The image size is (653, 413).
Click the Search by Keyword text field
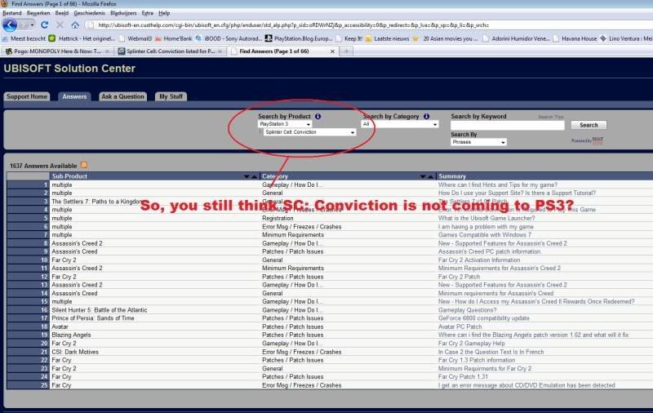click(x=507, y=126)
